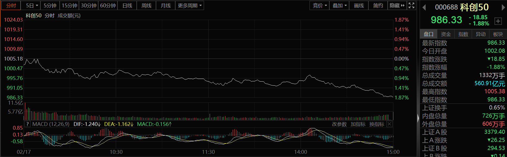Open the 5日 period dropdown
The width and height of the screenshot is (507, 157).
32,5
